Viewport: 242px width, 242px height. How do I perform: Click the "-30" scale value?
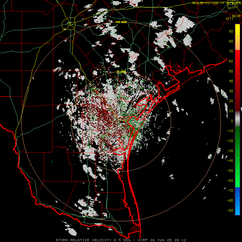[230, 151]
